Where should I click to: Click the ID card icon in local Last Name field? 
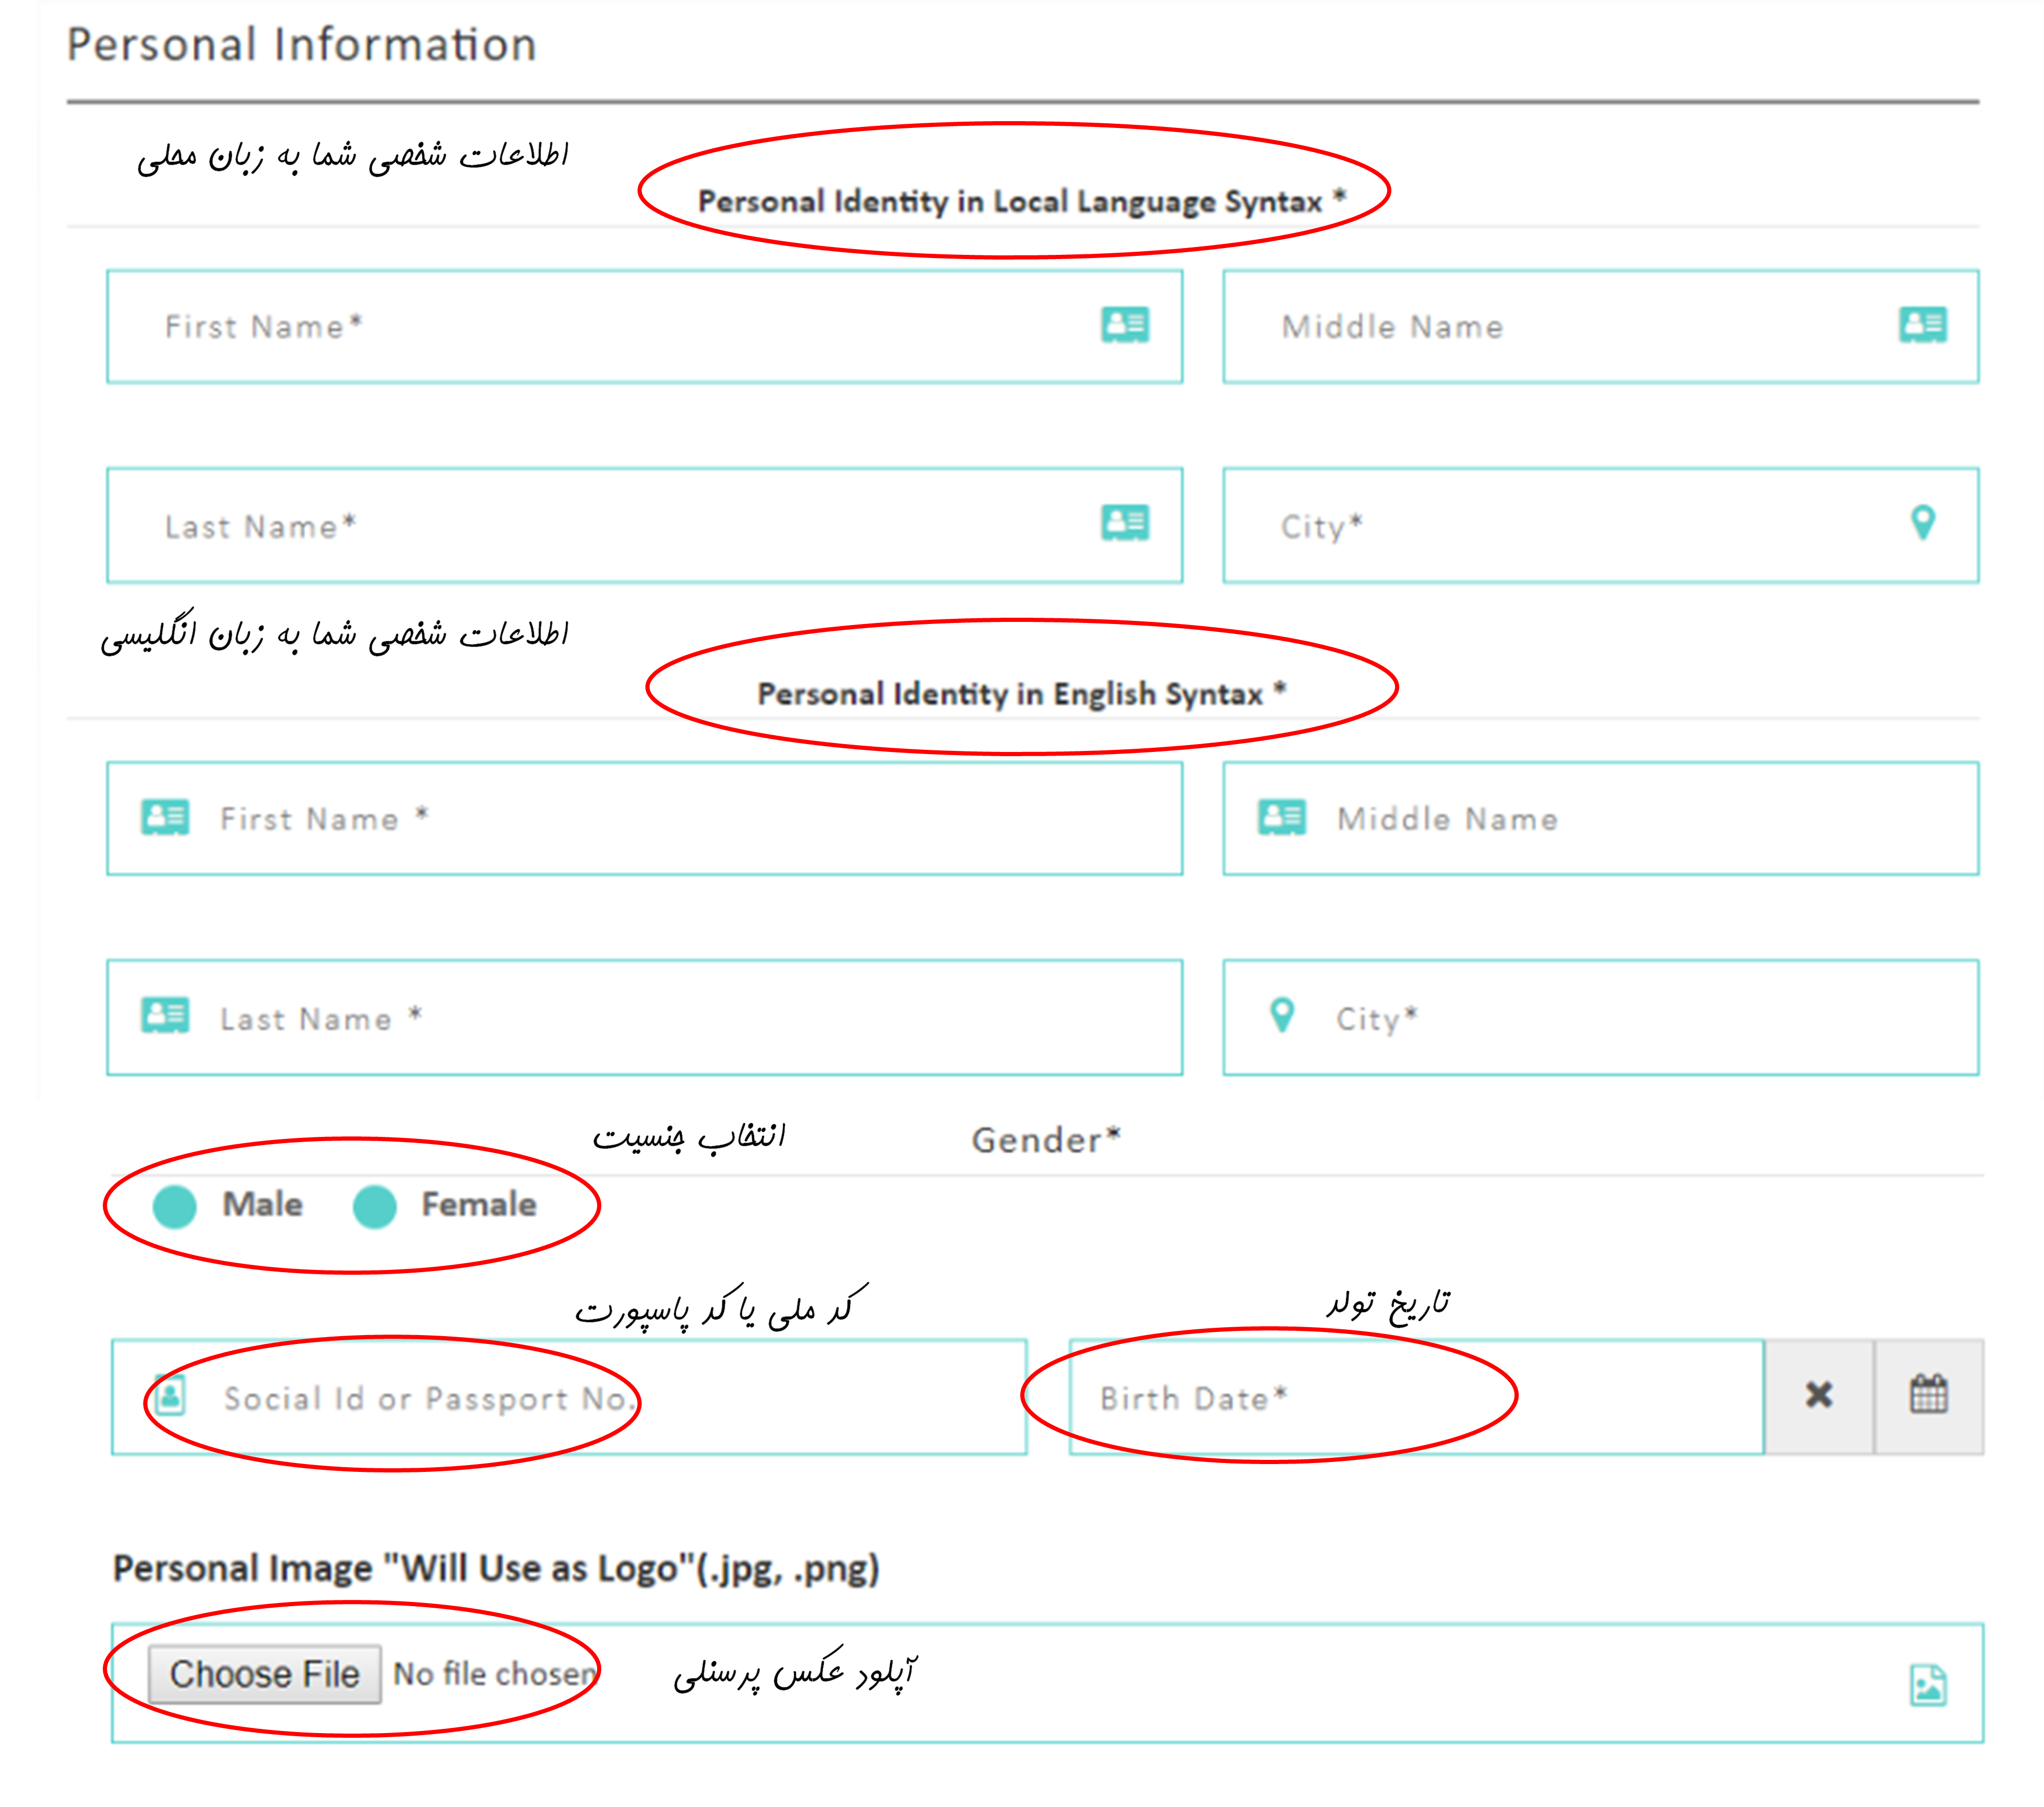pyautogui.click(x=1125, y=523)
